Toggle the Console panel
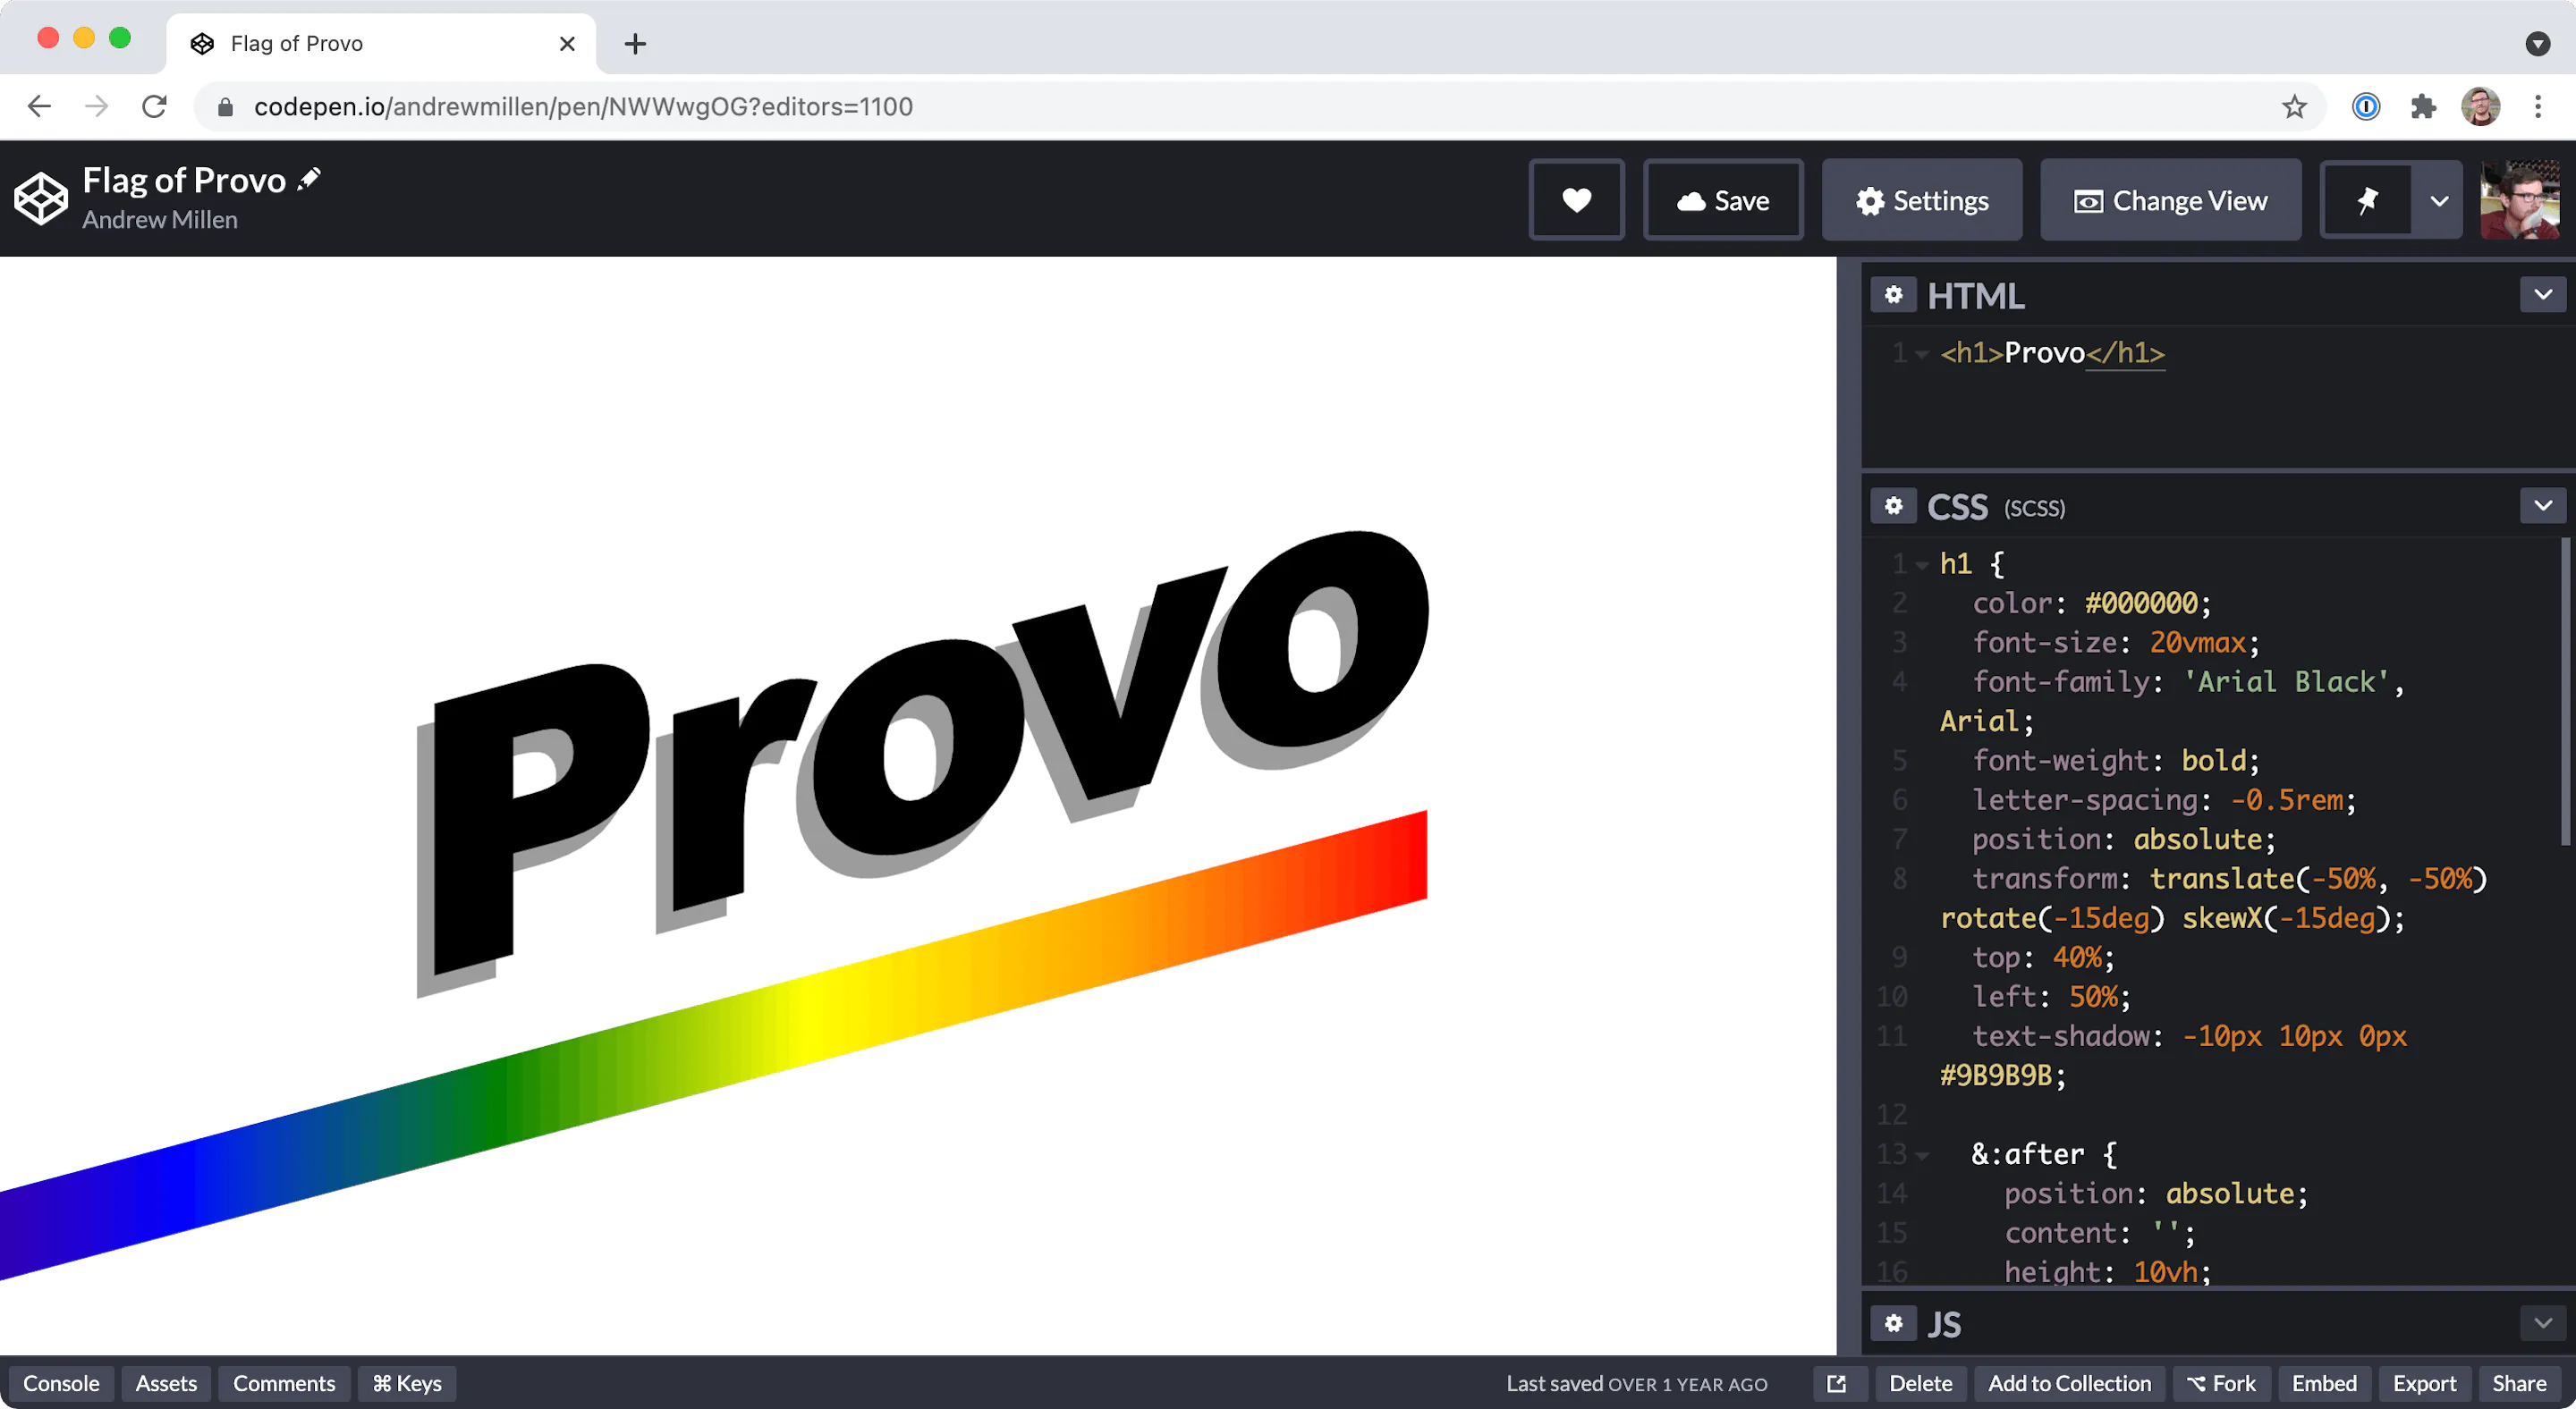2576x1409 pixels. click(61, 1383)
